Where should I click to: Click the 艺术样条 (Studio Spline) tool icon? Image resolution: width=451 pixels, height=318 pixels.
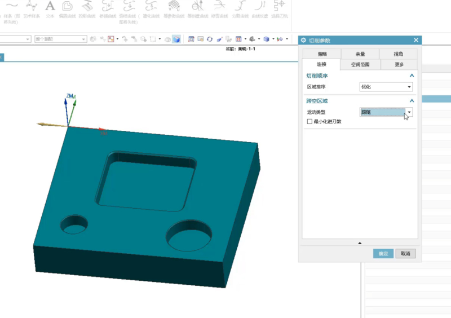[x=32, y=6]
